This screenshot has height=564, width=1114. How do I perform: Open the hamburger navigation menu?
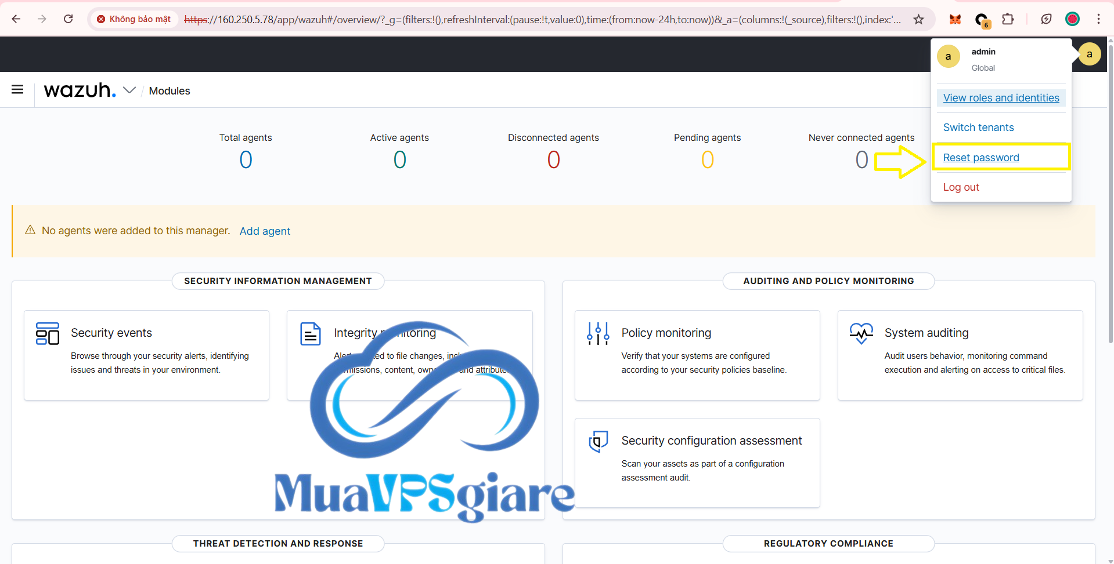coord(17,90)
